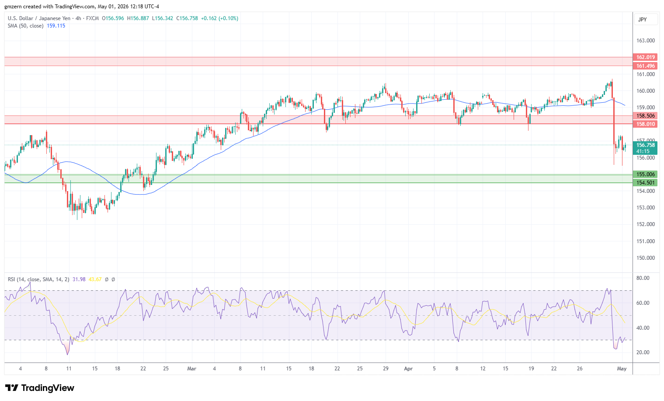Click the FXCM broker label
Screen dimensions: 664x401
pyautogui.click(x=92, y=18)
